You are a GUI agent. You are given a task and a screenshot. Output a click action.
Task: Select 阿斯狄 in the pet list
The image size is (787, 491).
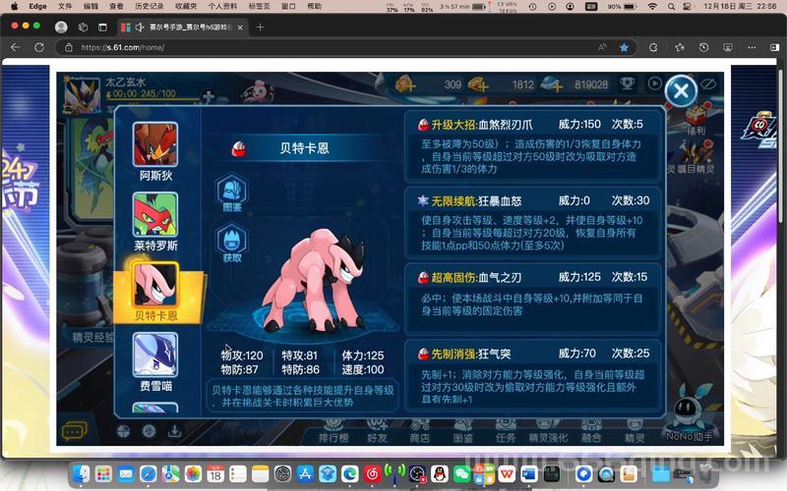[x=155, y=151]
